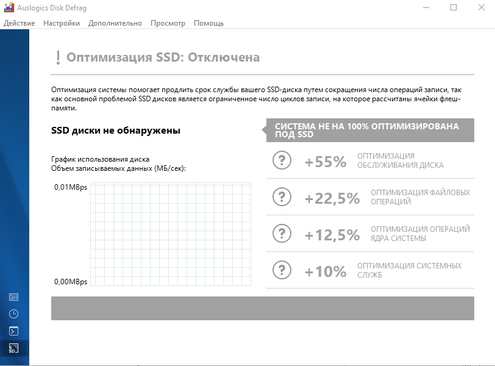Open the Дополнительно menu

coord(115,23)
